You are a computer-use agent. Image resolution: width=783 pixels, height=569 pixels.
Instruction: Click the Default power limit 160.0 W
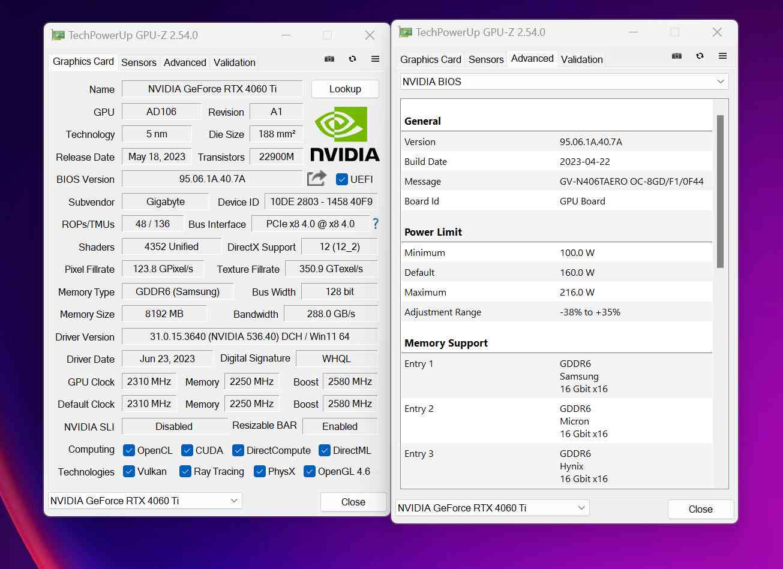tap(577, 273)
